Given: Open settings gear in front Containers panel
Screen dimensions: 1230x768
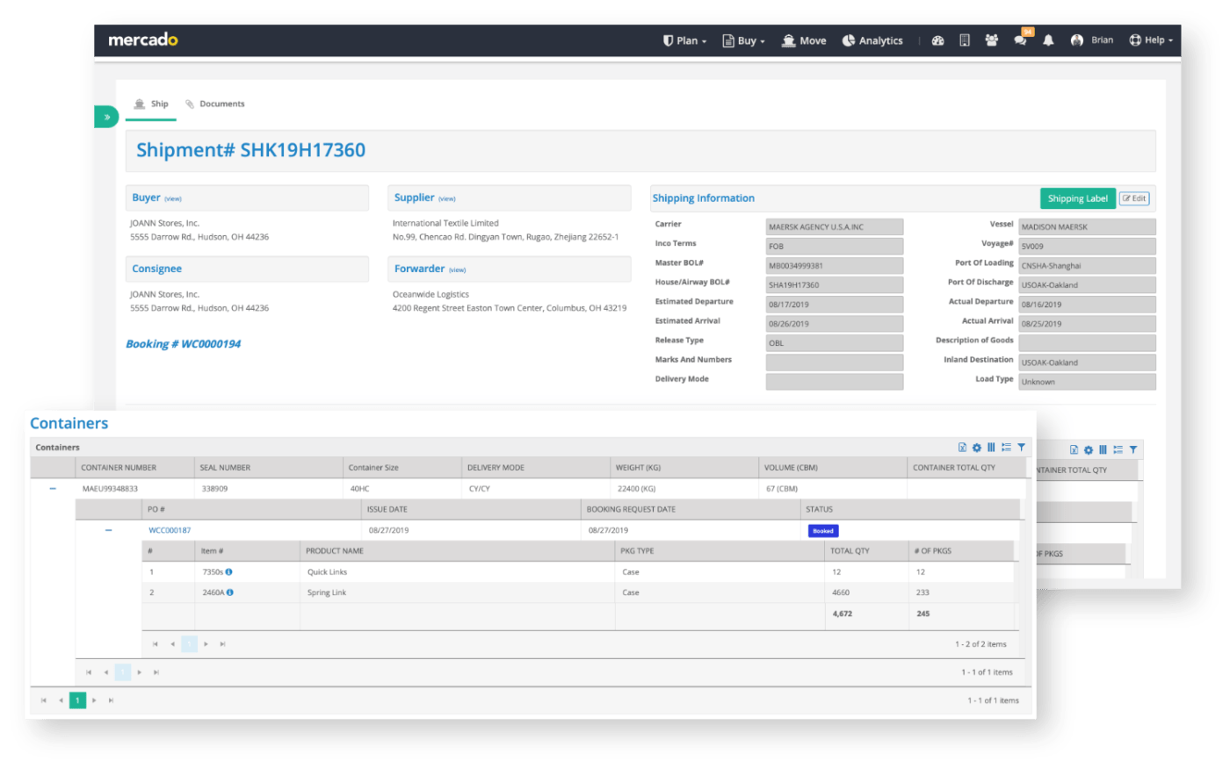Looking at the screenshot, I should point(977,448).
